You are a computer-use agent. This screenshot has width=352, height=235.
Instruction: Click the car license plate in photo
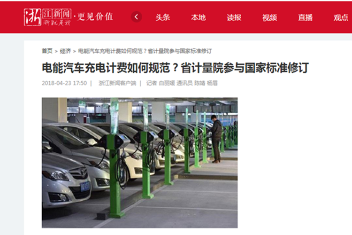click(x=85, y=187)
